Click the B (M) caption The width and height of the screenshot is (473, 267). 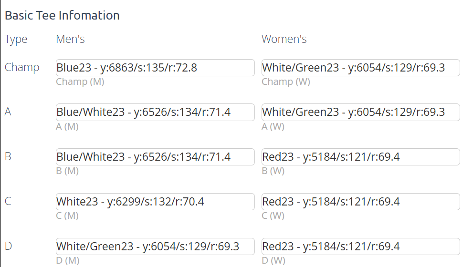67,171
